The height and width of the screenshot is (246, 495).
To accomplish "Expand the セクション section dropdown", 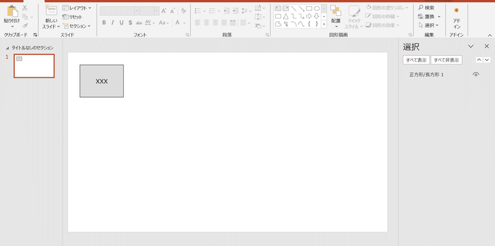I will [x=77, y=26].
